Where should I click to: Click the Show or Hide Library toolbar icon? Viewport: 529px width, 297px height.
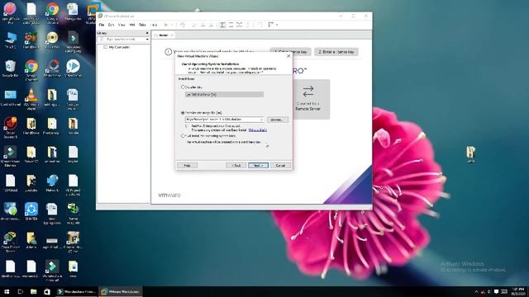(x=222, y=25)
